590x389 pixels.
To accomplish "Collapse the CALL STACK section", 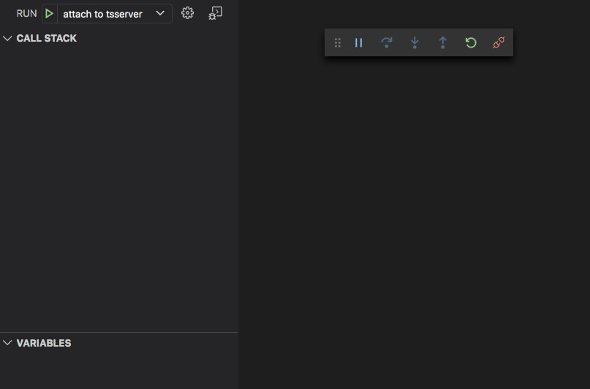I will (7, 38).
